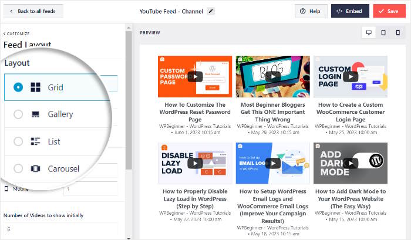Click the settings panel vertical scrollbar

click(x=129, y=100)
